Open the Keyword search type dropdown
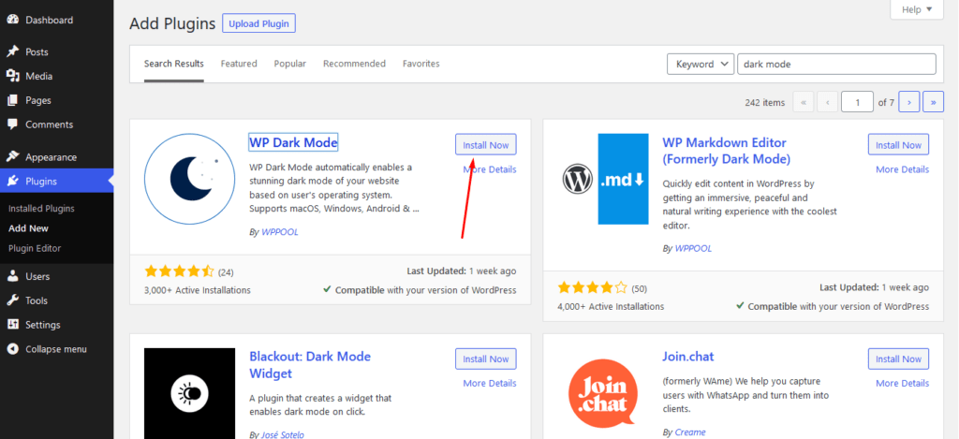 [x=701, y=65]
